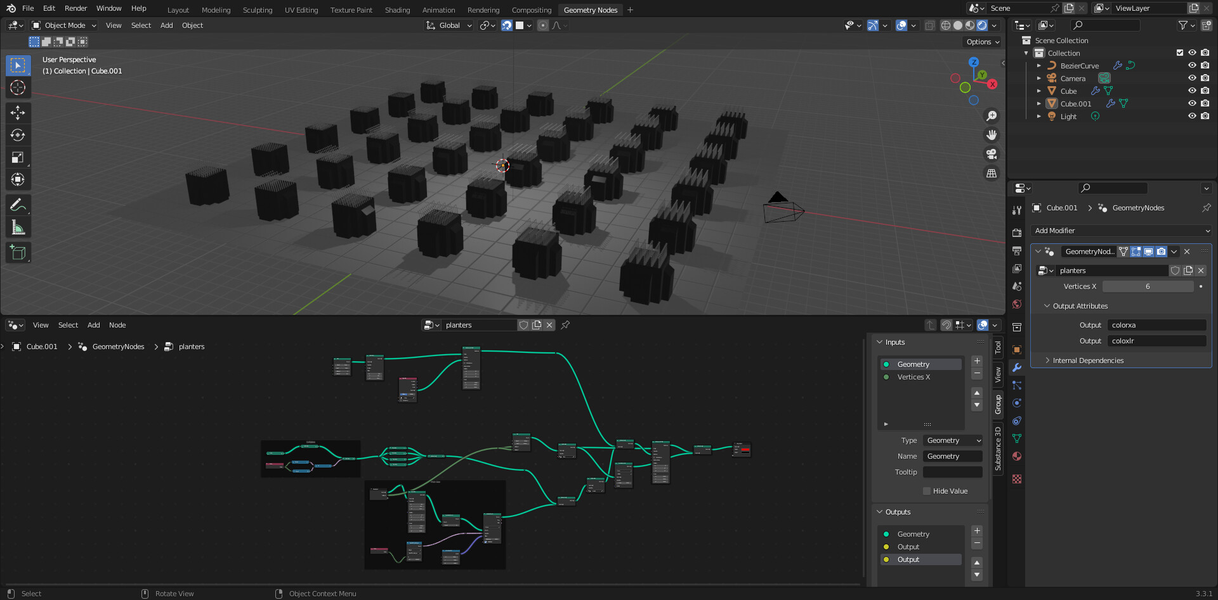Image resolution: width=1218 pixels, height=600 pixels.
Task: Toggle modifier render camera button
Action: (1162, 252)
